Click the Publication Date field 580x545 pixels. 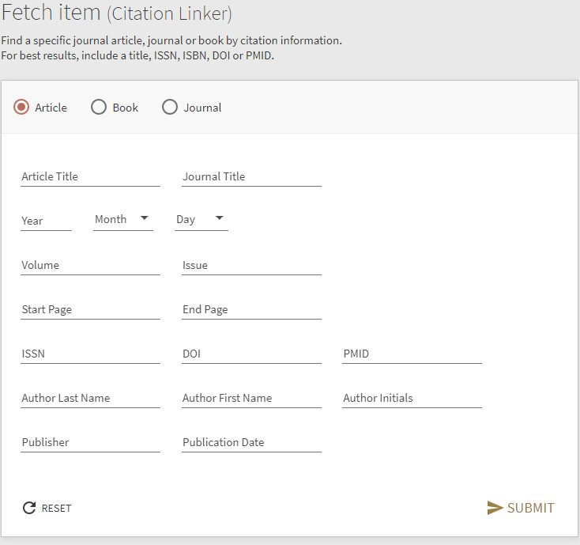(x=251, y=442)
